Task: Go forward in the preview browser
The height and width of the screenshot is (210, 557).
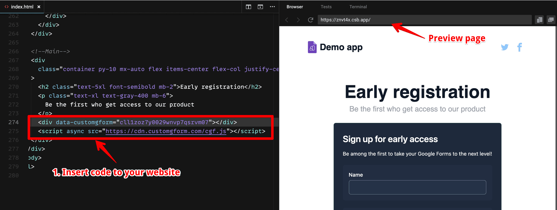Action: pos(298,20)
